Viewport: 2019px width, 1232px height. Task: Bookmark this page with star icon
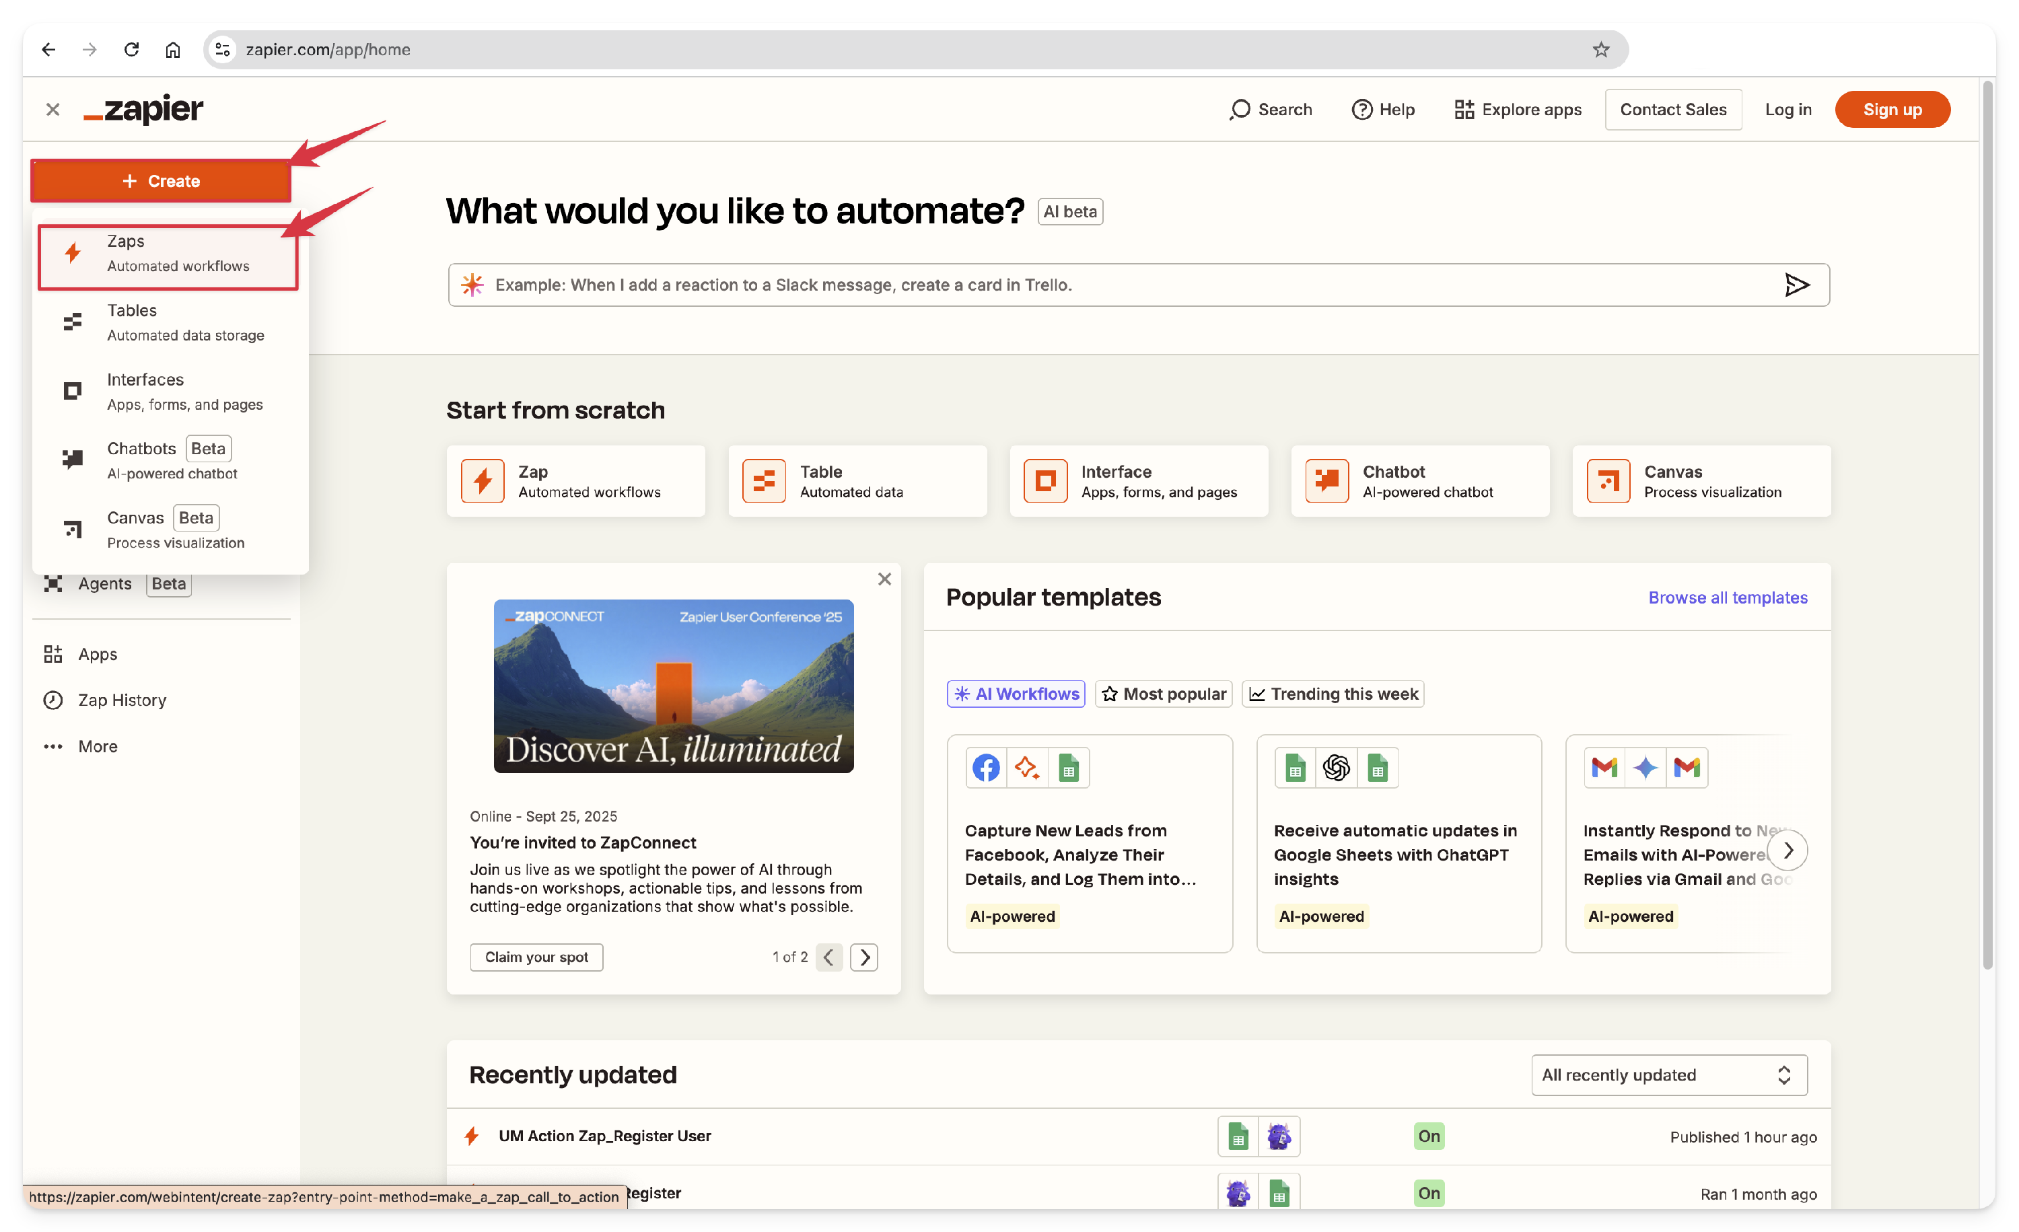pyautogui.click(x=1600, y=49)
